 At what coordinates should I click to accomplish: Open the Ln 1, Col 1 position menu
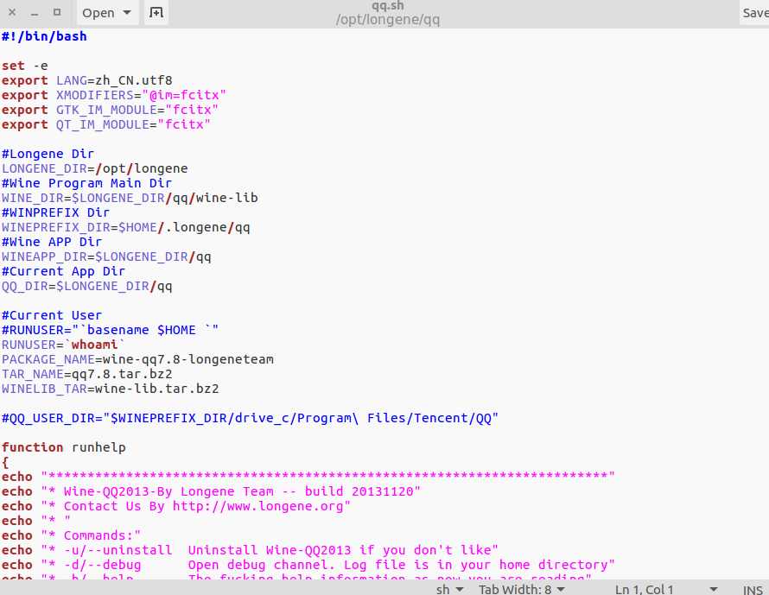(666, 589)
